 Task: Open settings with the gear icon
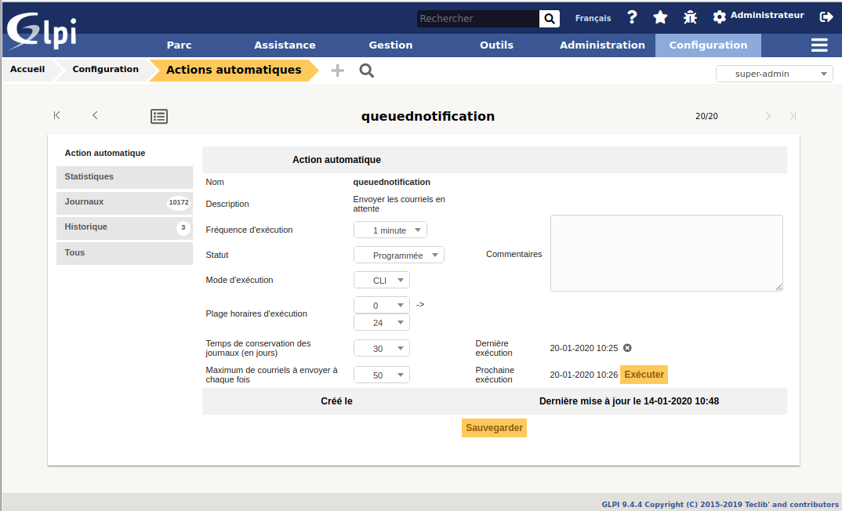717,16
